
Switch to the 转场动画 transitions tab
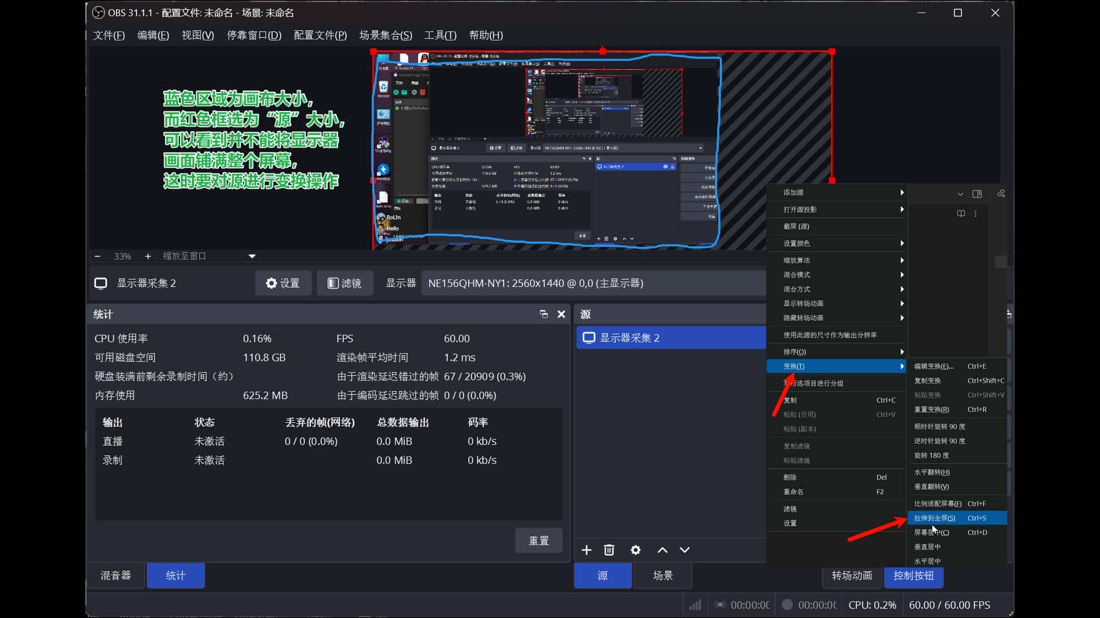coord(852,576)
